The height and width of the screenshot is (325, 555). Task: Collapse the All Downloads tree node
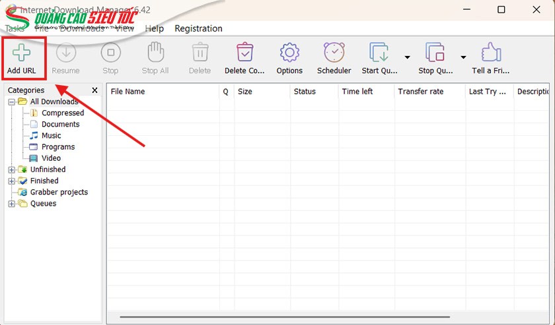[12, 102]
